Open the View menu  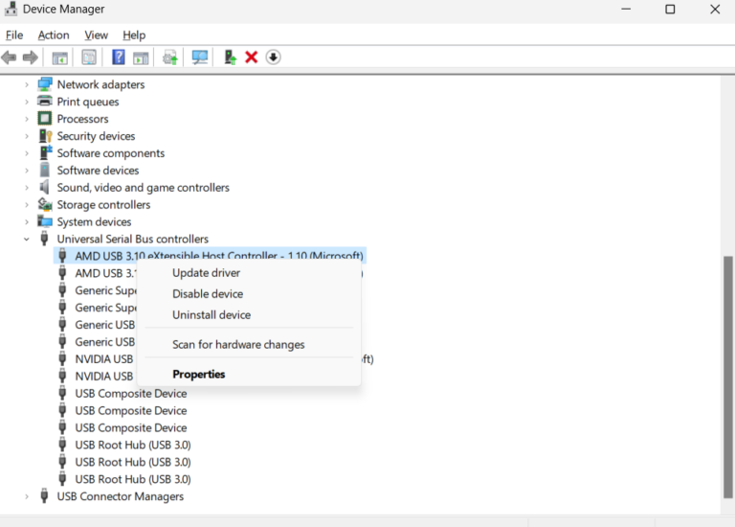96,34
